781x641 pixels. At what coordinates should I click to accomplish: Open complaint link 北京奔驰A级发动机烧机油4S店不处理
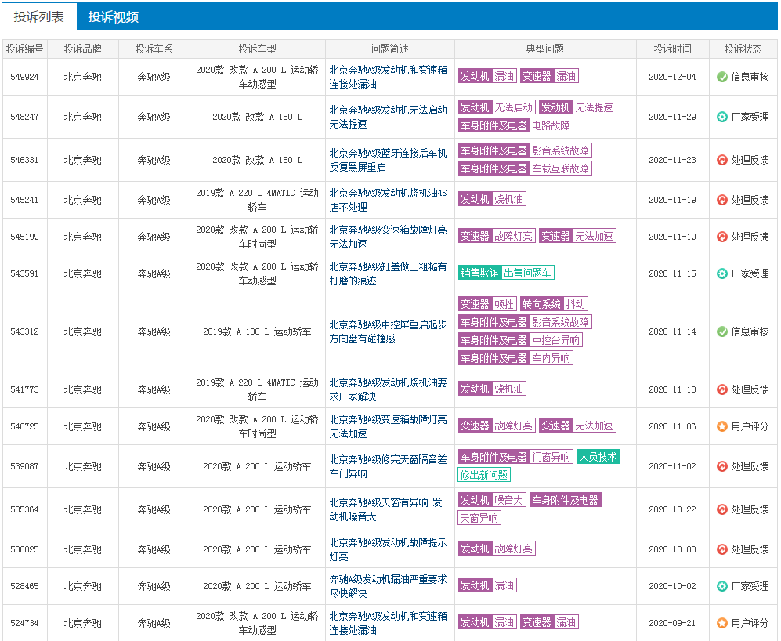388,200
